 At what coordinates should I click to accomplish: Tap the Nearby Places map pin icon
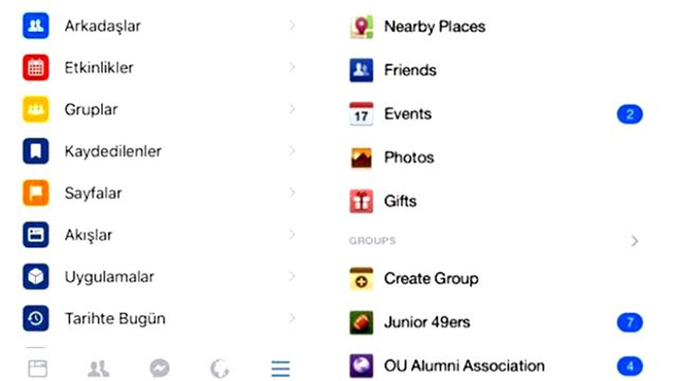(361, 27)
